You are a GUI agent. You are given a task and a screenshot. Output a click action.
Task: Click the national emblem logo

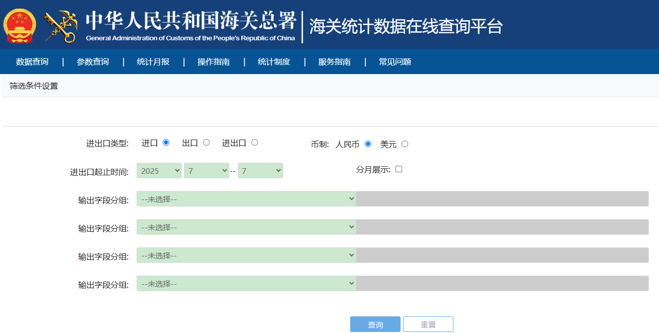19,24
